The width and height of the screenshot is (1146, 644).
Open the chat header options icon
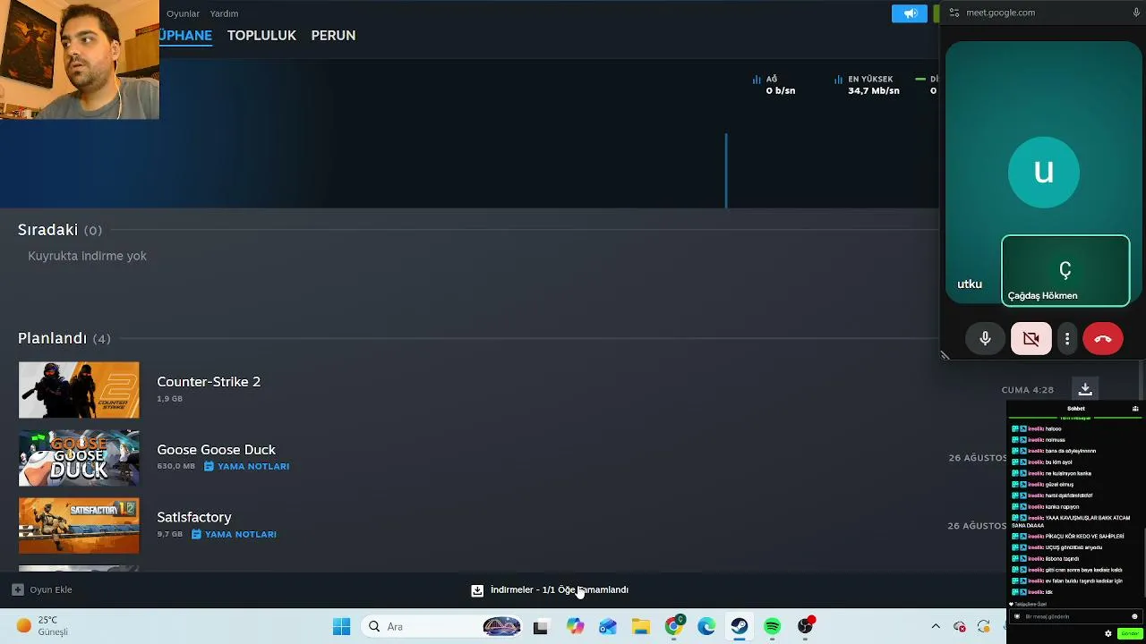coord(1135,409)
